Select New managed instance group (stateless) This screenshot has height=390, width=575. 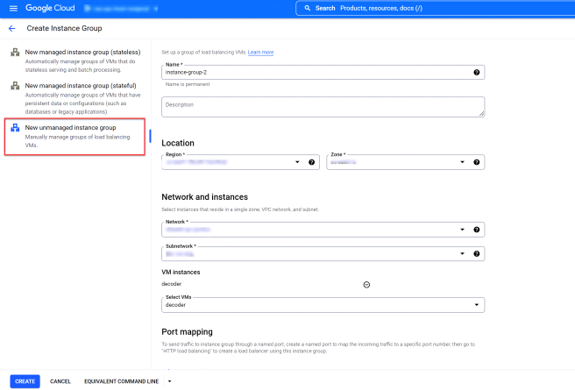[75, 60]
